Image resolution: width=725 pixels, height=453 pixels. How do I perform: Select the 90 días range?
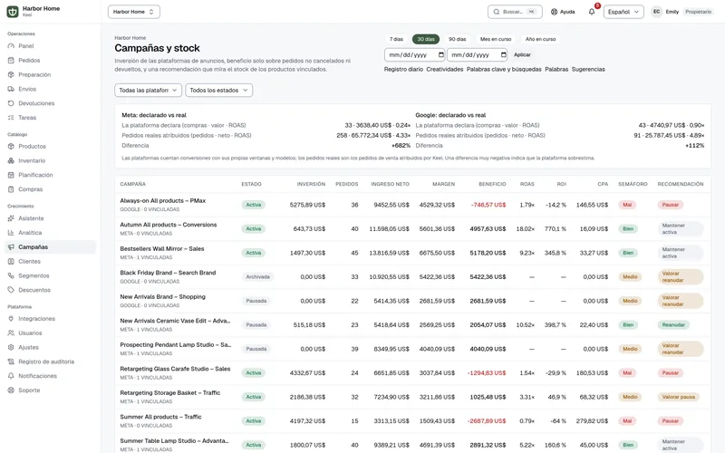[458, 39]
